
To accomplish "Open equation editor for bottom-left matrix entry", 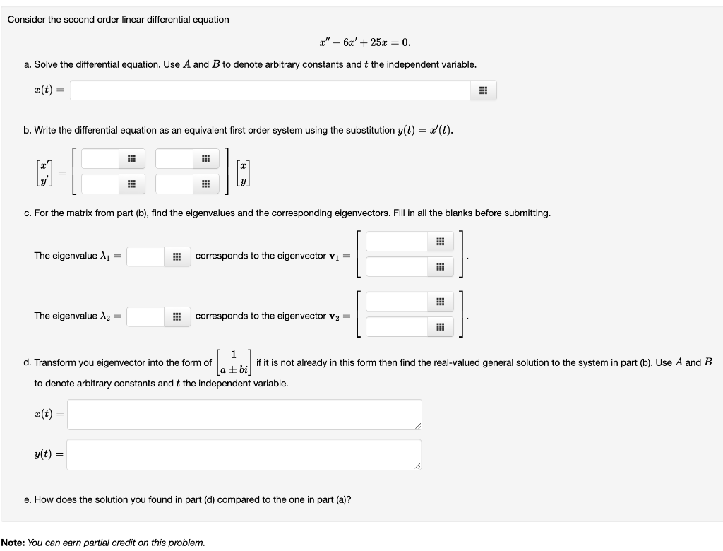I will (x=131, y=183).
